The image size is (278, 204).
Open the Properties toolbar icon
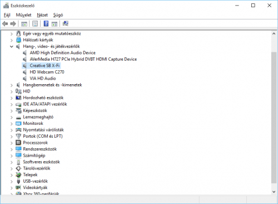[35, 23]
